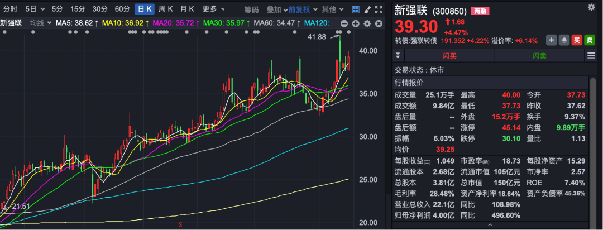Expand the 更多 period dropdown
The width and height of the screenshot is (603, 230).
pyautogui.click(x=213, y=9)
